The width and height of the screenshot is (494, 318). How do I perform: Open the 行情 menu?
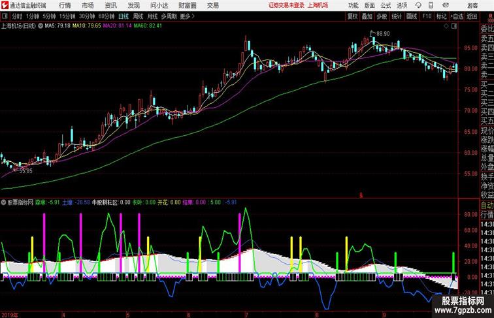click(65, 5)
